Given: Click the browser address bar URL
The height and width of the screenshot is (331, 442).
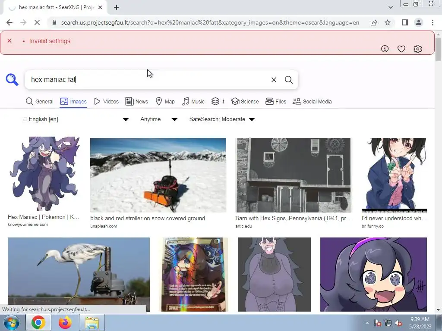Looking at the screenshot, I should click(x=210, y=22).
